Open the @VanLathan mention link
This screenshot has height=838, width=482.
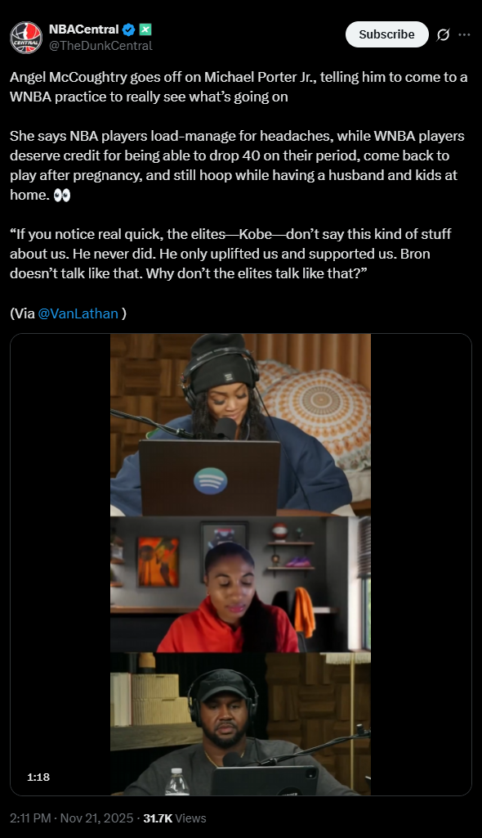[x=78, y=313]
